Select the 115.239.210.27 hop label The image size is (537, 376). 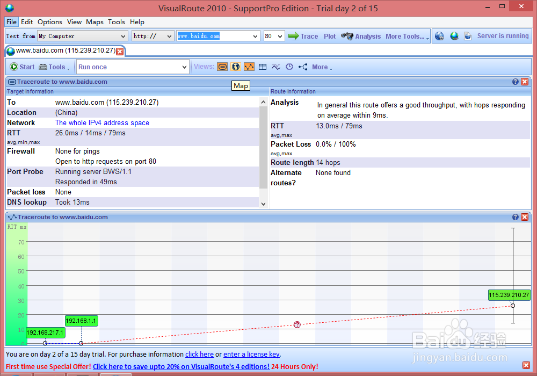(x=509, y=295)
